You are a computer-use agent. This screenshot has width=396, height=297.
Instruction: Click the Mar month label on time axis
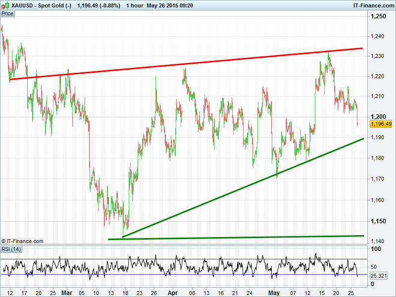67,293
